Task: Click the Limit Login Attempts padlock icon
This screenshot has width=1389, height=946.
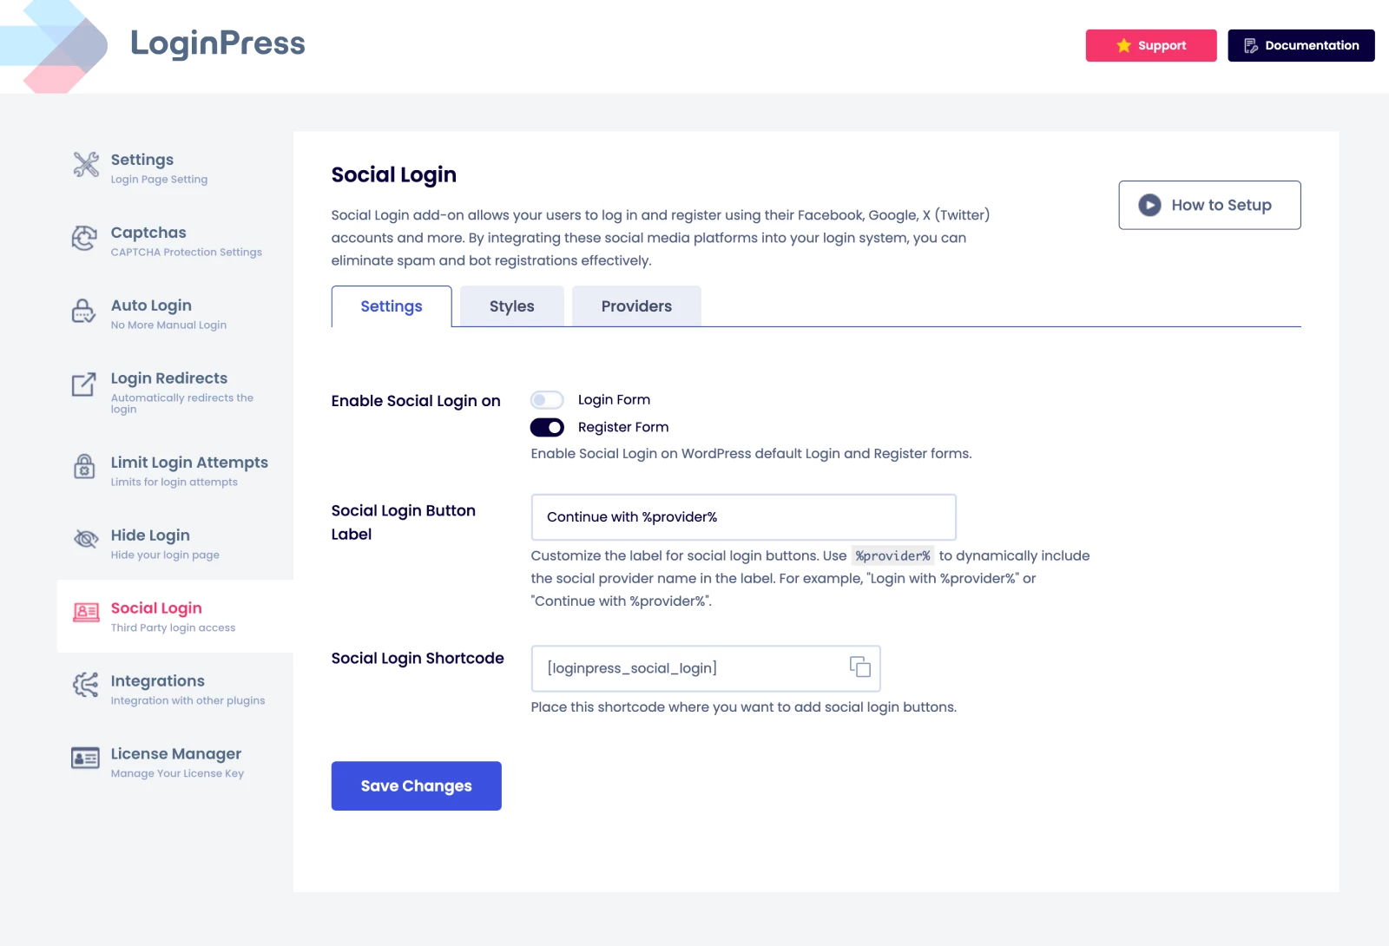Action: point(84,467)
